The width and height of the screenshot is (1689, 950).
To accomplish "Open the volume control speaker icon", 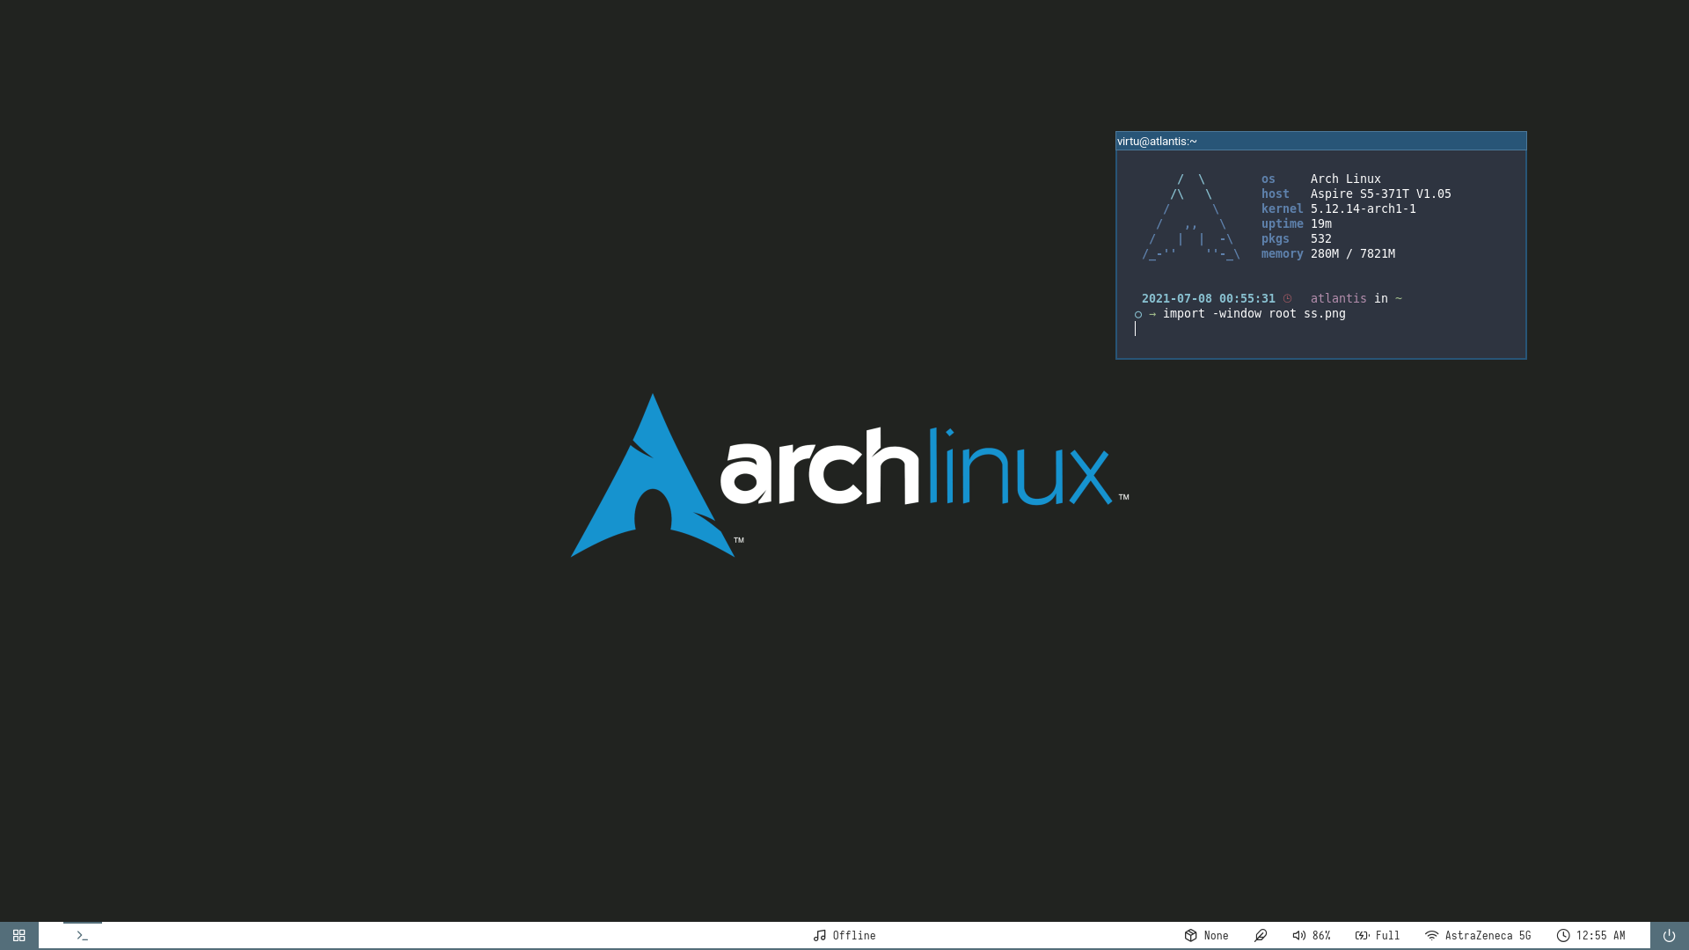I will 1299,935.
